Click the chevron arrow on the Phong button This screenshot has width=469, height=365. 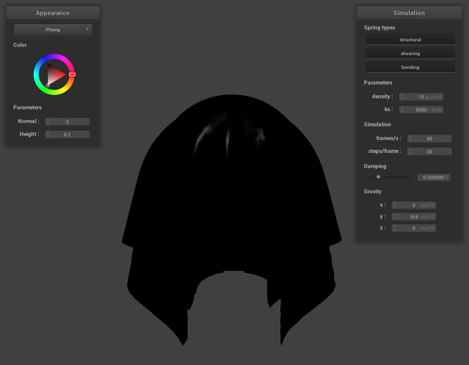(87, 29)
